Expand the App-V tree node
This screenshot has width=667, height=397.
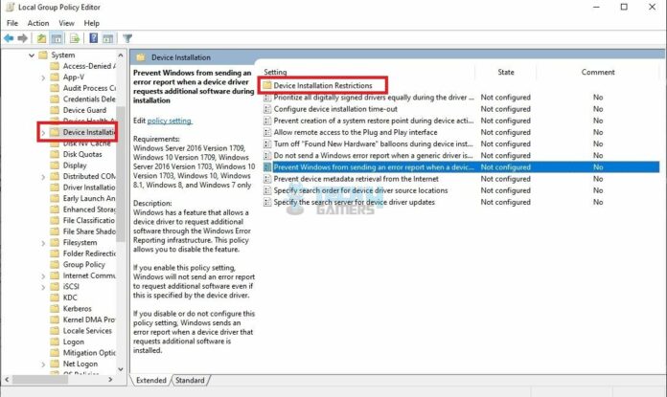click(x=43, y=77)
